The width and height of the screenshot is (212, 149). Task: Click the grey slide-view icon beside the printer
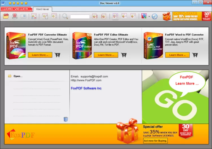[x=23, y=16]
